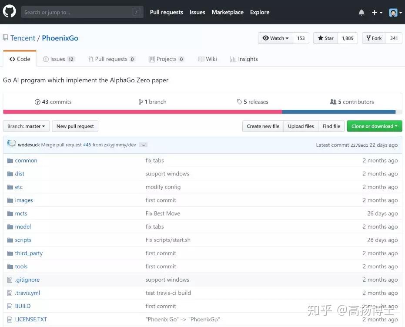Expand the commit message ellipsis
Image resolution: width=405 pixels, height=327 pixels.
[x=144, y=145]
